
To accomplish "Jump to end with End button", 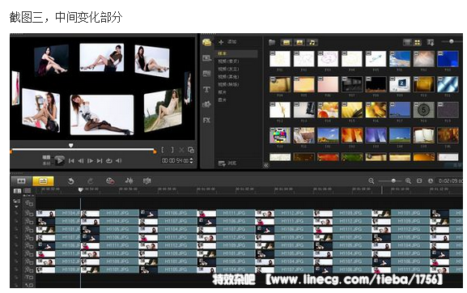I will [100, 161].
